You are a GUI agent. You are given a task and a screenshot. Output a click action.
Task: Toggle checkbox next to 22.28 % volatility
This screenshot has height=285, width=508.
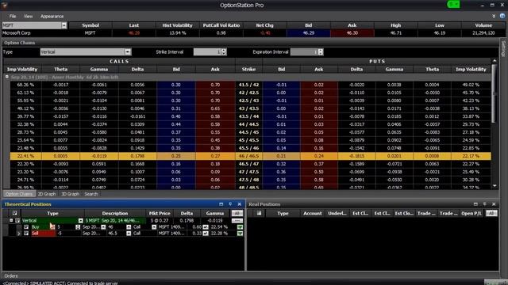pyautogui.click(x=206, y=234)
